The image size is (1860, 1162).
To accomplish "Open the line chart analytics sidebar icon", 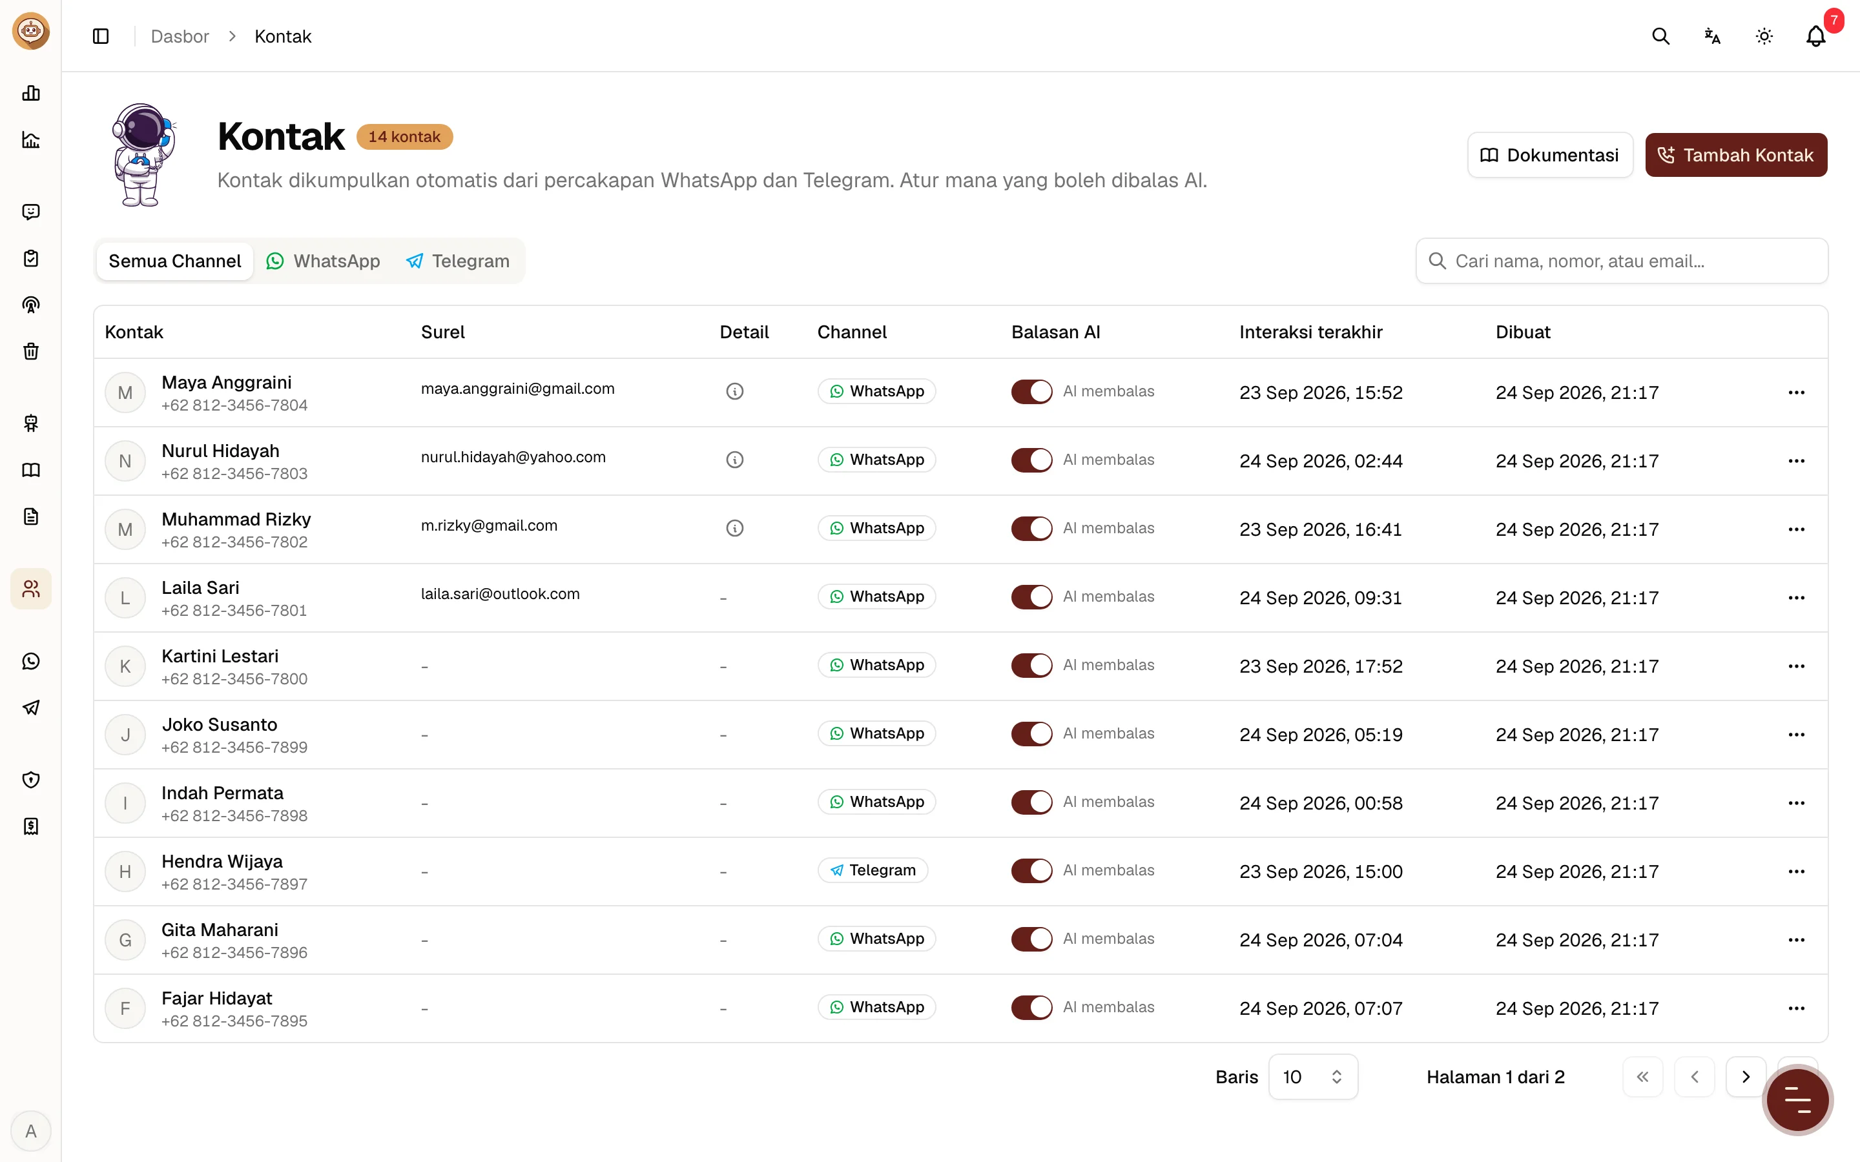I will point(31,140).
